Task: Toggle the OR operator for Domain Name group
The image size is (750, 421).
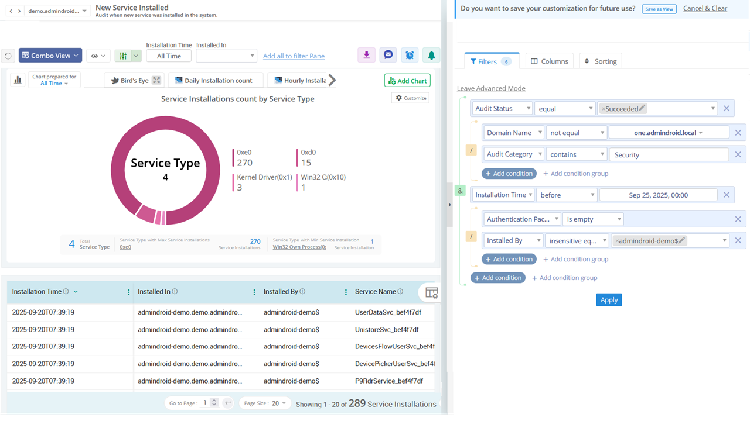Action: coord(471,150)
